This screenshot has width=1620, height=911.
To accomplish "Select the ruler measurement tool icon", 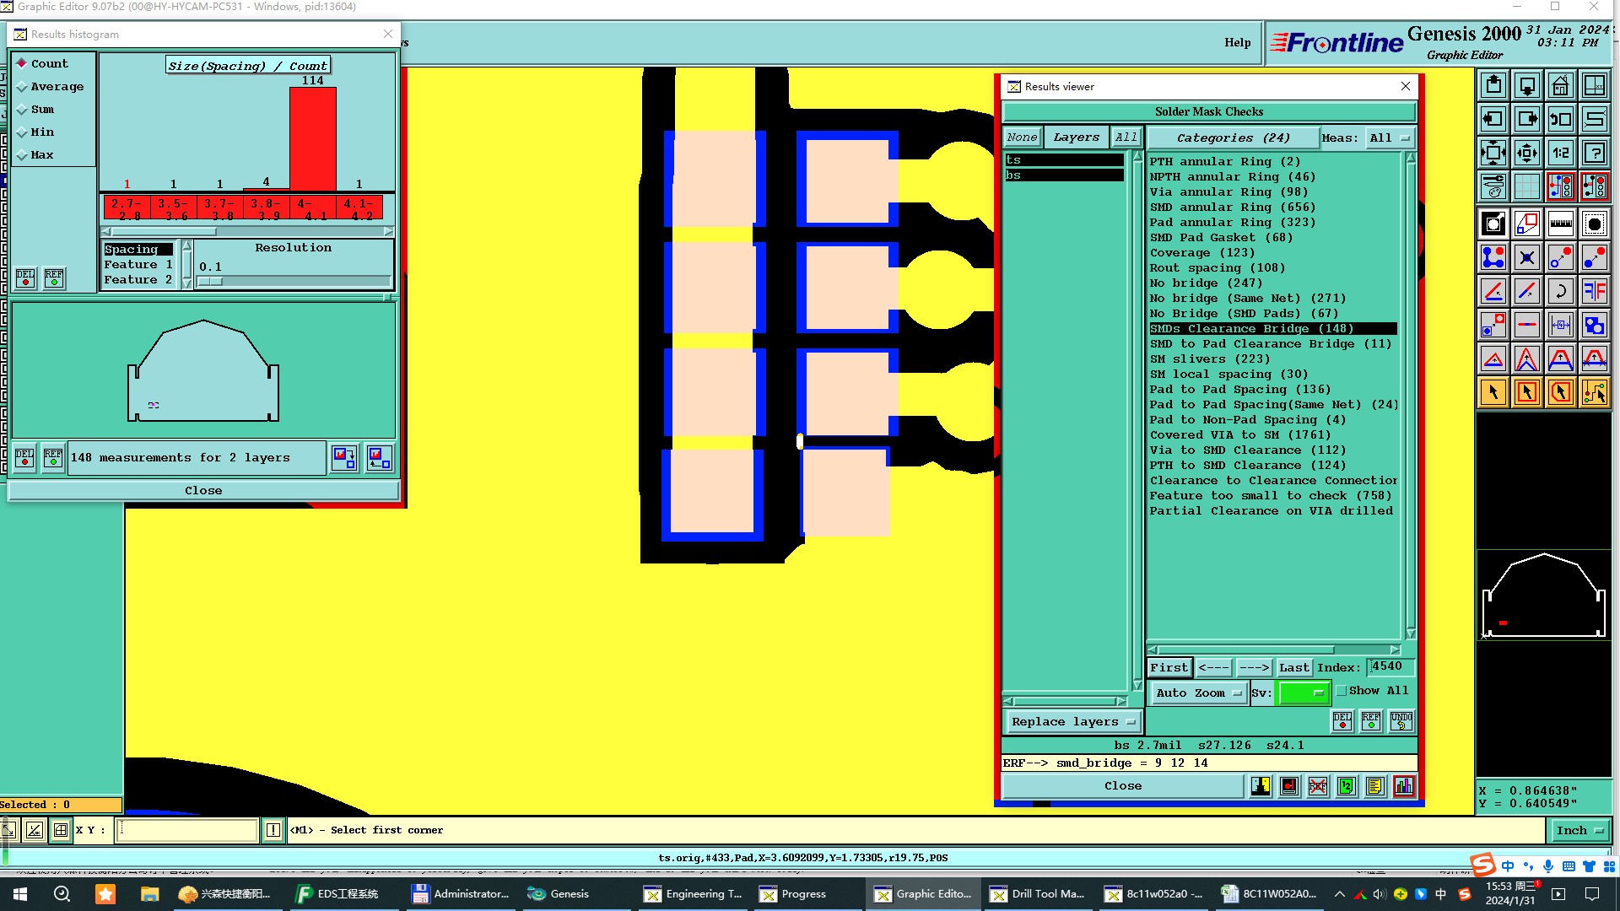I will pyautogui.click(x=1560, y=224).
